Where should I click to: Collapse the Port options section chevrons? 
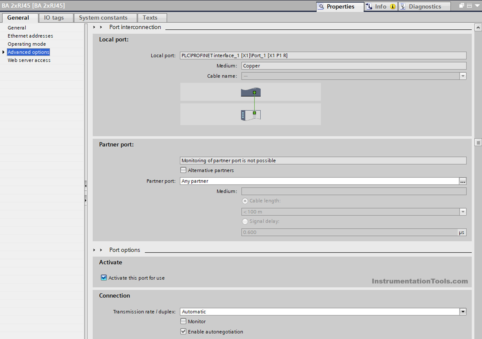(97, 250)
